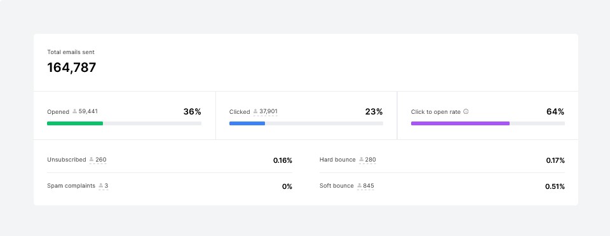Click the total 164,787 figure

[72, 67]
